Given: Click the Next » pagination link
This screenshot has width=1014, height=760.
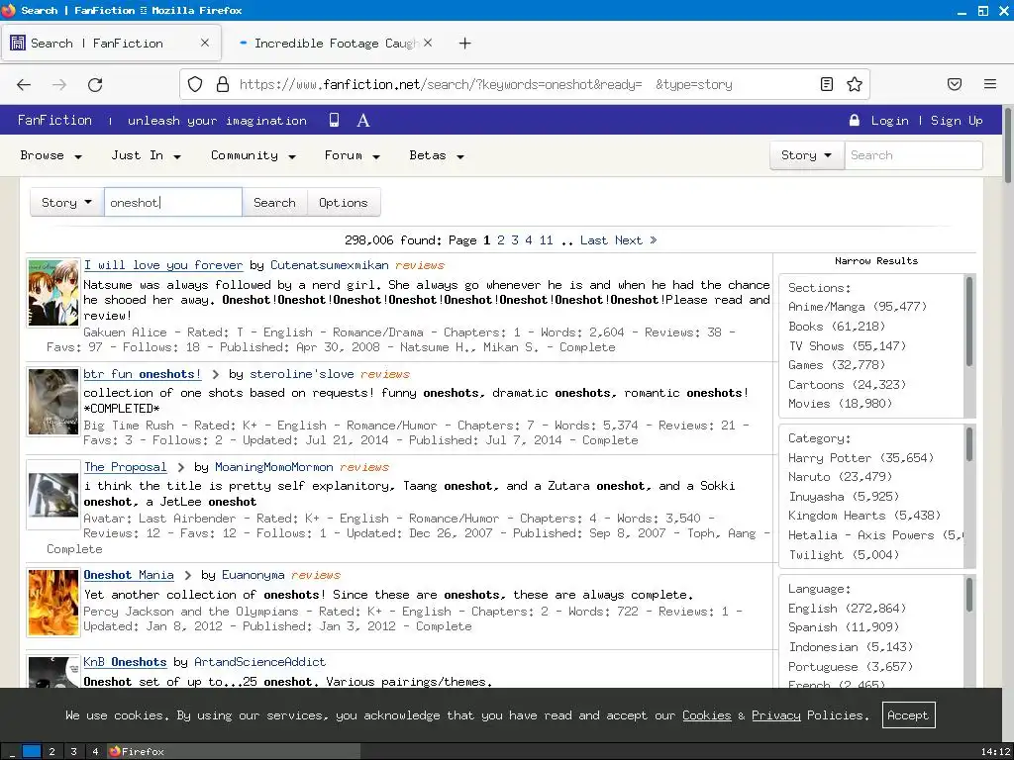Looking at the screenshot, I should point(636,240).
